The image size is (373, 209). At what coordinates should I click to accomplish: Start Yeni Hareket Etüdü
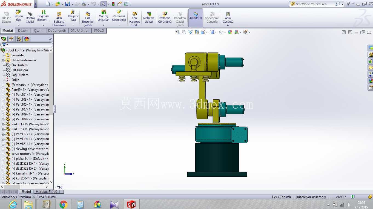point(134,19)
